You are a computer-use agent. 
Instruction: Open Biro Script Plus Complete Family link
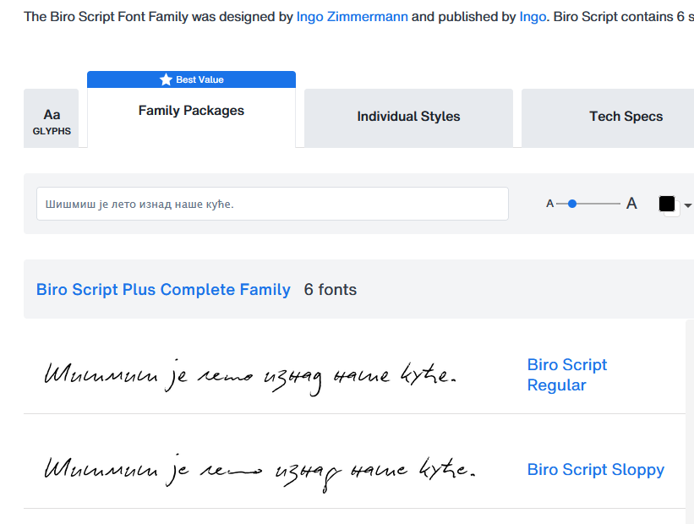coord(163,289)
